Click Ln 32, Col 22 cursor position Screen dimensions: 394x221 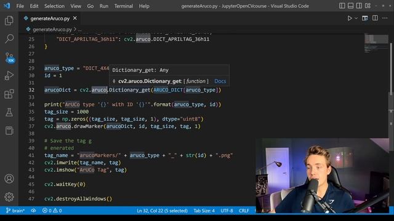point(162,211)
